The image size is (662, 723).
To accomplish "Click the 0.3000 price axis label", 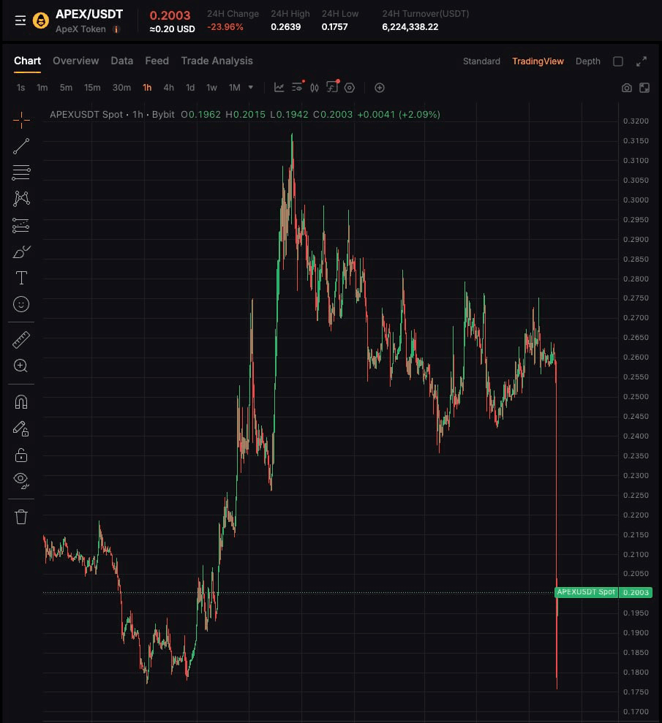I will (636, 200).
